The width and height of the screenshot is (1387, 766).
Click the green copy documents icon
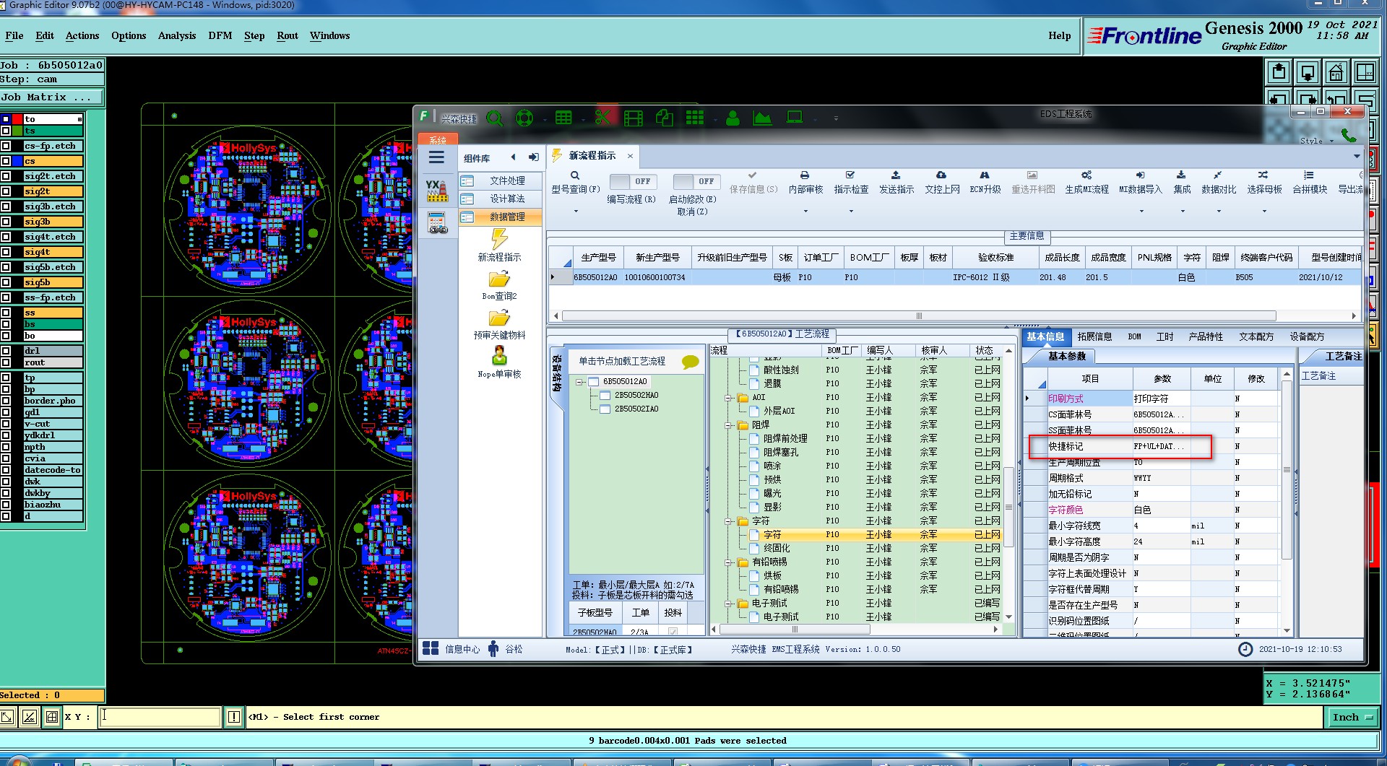[x=665, y=118]
